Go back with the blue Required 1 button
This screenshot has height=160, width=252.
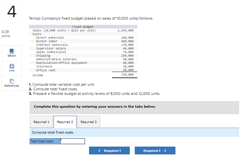(109, 151)
